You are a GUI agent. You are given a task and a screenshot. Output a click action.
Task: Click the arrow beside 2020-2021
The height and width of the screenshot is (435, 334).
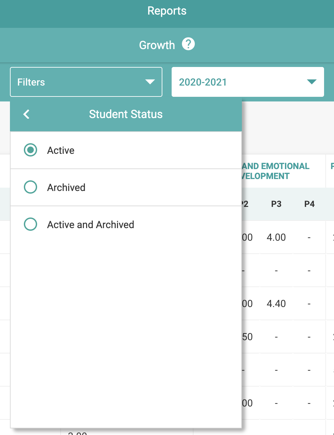(311, 82)
